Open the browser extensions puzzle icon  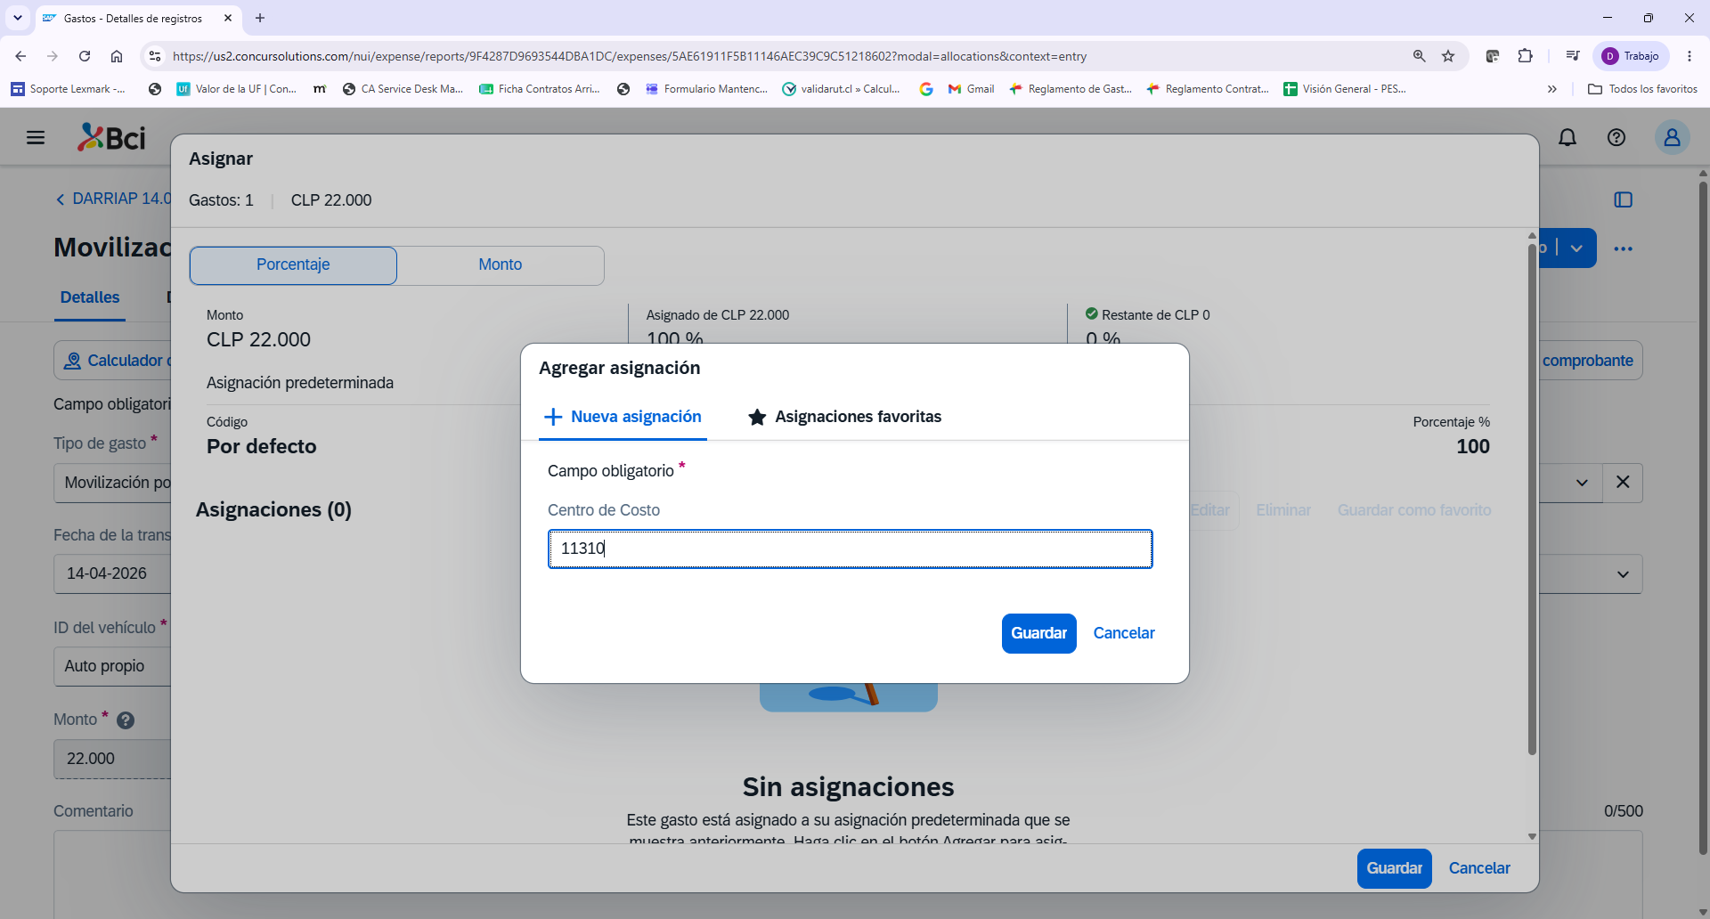tap(1525, 56)
